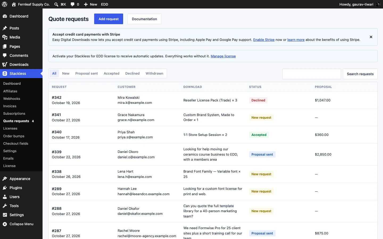Click the Comments bubble icon in sidebar
Screen dimensions: 383x239
click(x=5, y=56)
